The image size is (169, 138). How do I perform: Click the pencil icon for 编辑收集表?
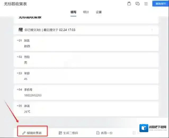click(24, 133)
